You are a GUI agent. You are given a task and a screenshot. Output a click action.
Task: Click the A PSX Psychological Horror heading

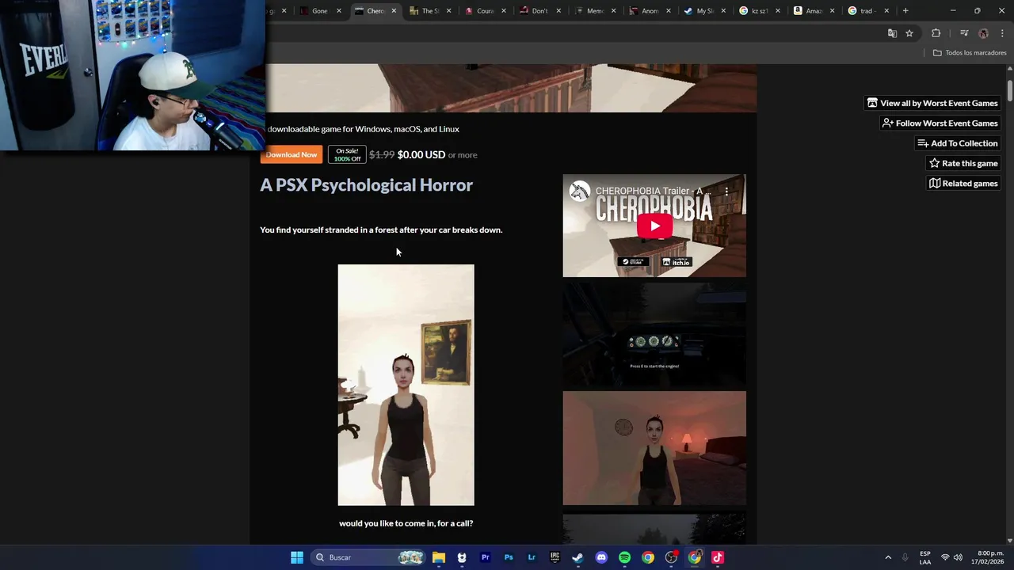[x=366, y=185]
